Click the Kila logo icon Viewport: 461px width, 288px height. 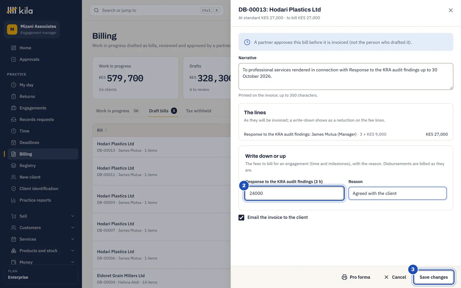[x=12, y=10]
